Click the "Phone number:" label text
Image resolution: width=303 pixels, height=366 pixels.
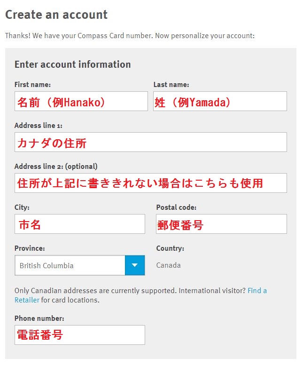(39, 318)
